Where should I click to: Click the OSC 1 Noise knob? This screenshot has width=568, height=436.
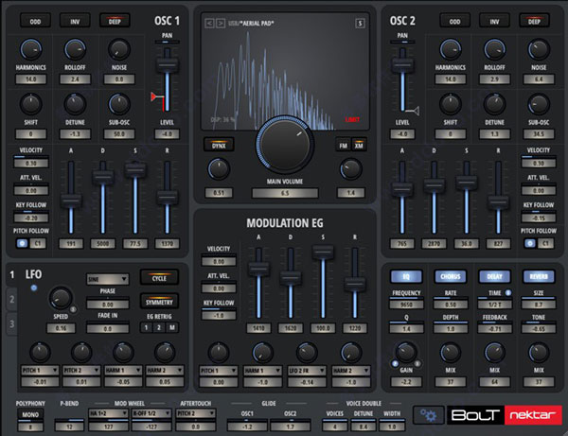pos(119,49)
